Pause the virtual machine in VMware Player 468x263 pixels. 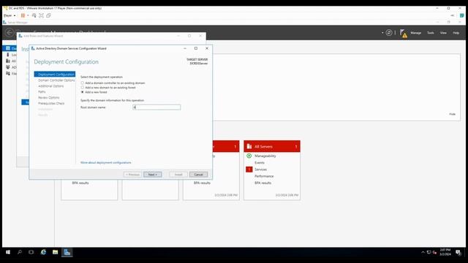pos(23,15)
